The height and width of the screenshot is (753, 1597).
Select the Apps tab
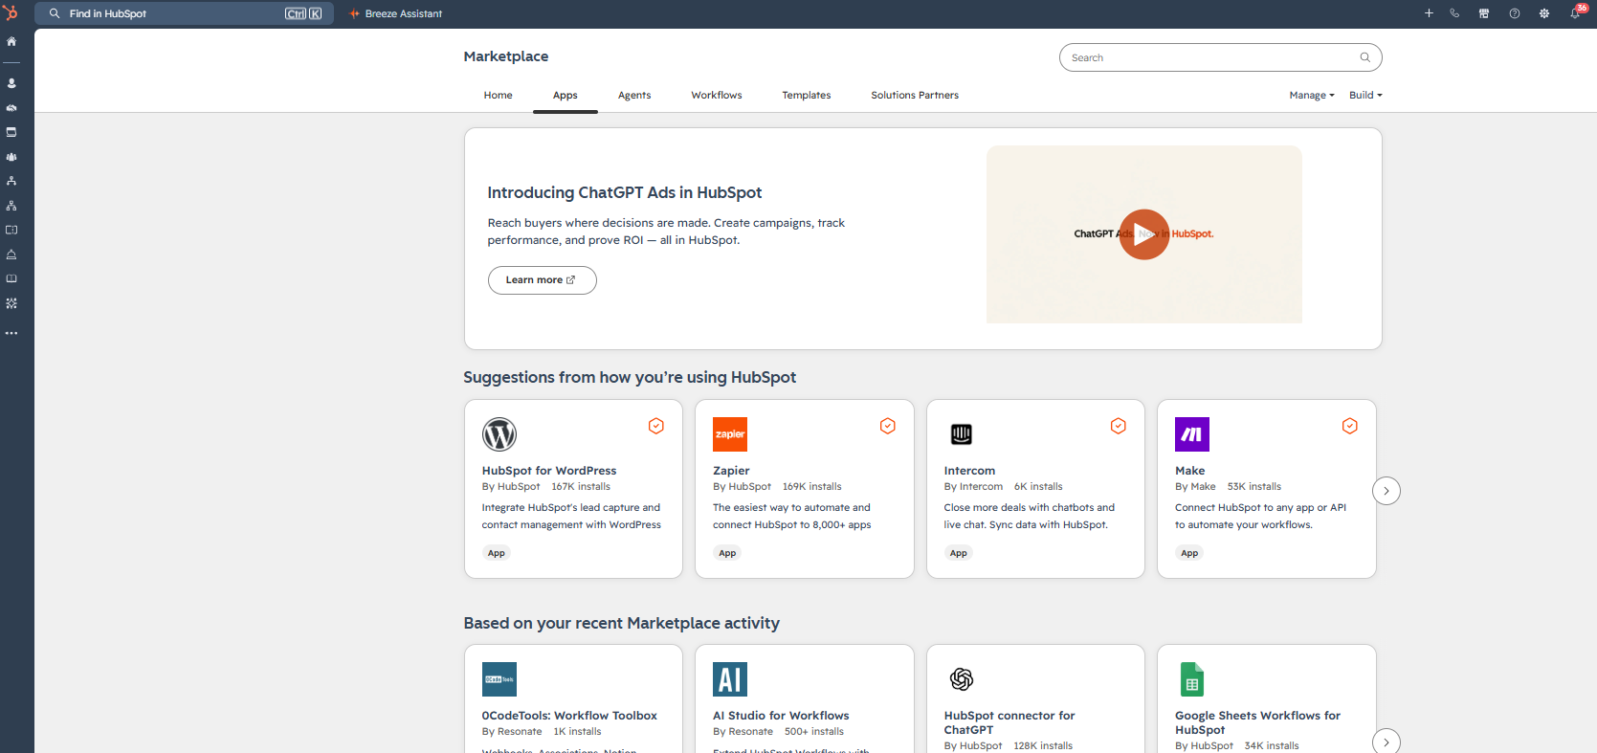tap(566, 95)
